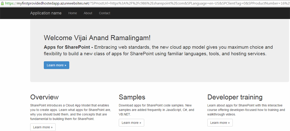
Task: Click Learn more under Samples
Action: (131, 123)
